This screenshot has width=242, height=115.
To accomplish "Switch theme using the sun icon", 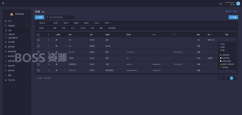I will [x=221, y=4].
